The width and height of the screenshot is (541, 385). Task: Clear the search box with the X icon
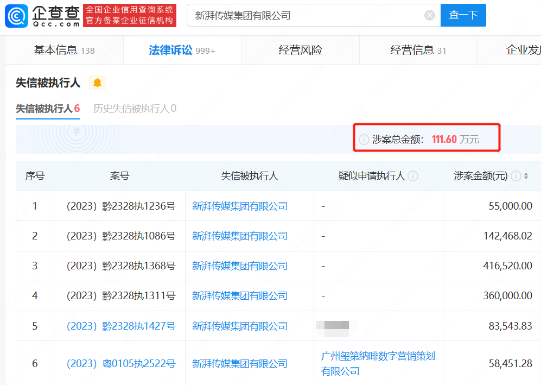[x=429, y=15]
